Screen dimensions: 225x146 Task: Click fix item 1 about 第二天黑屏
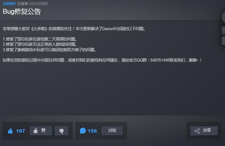(40, 39)
